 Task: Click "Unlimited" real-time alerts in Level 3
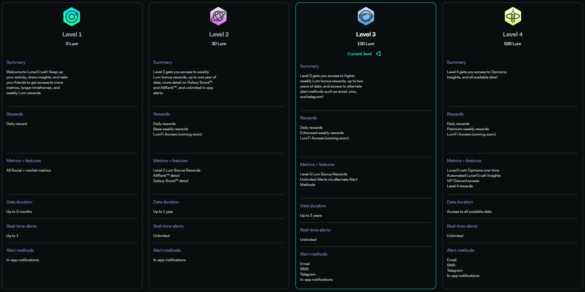[x=308, y=240]
